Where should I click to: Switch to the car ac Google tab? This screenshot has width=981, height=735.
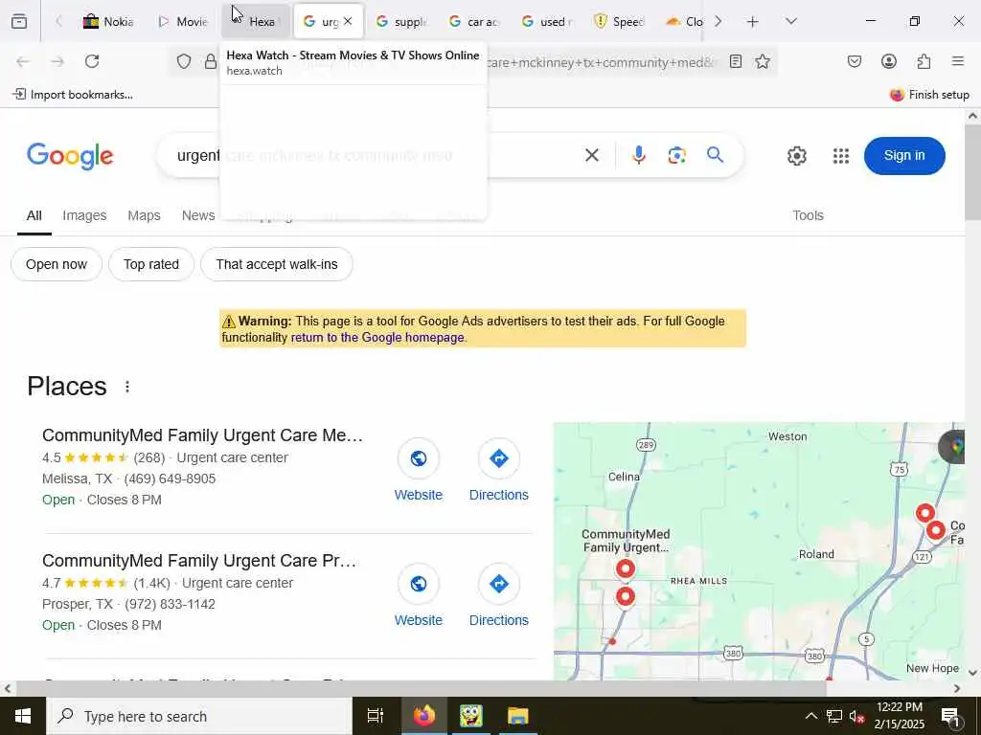473,21
